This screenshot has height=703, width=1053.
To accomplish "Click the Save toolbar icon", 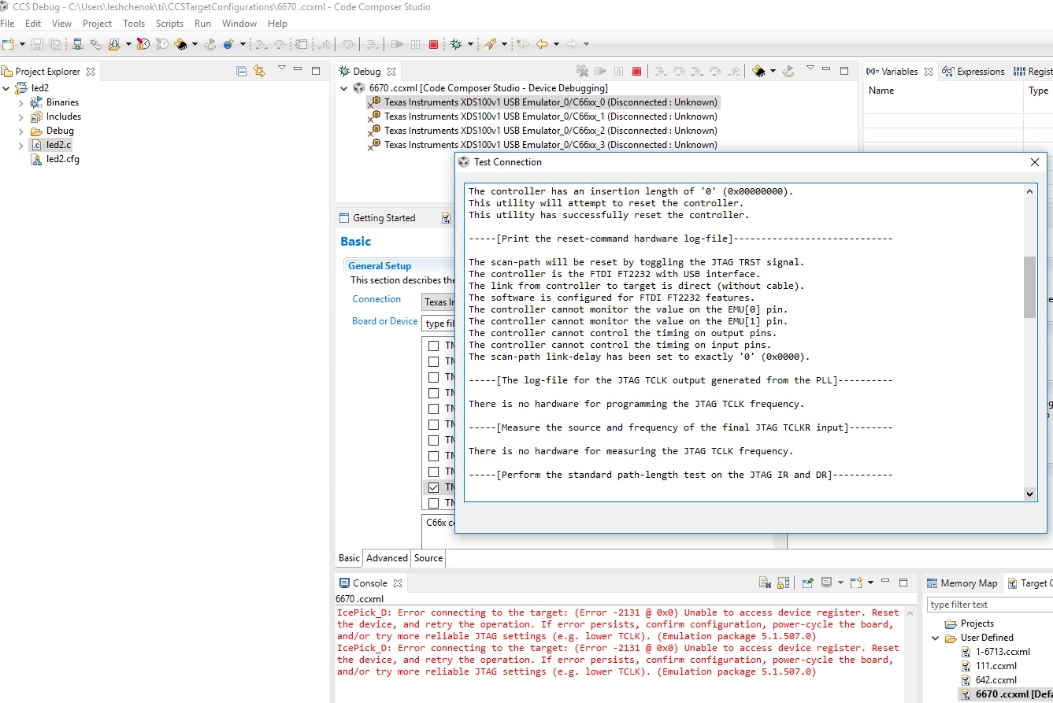I will (x=37, y=45).
